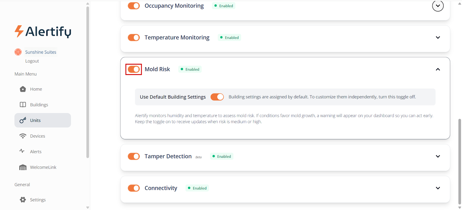Toggle Temperature Monitoring off

[x=134, y=37]
